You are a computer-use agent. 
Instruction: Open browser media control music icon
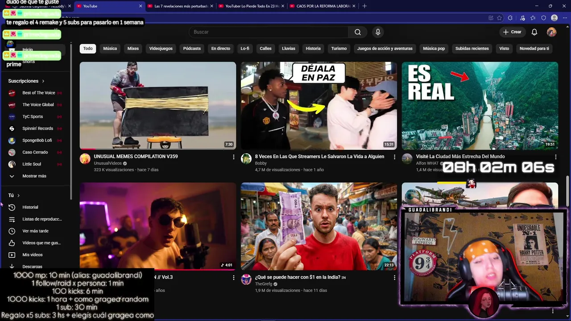point(522,18)
